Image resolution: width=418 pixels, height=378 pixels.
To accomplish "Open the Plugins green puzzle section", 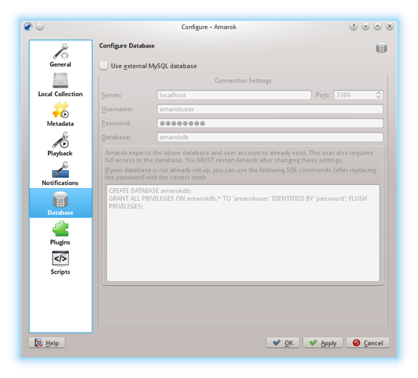I will [x=61, y=233].
